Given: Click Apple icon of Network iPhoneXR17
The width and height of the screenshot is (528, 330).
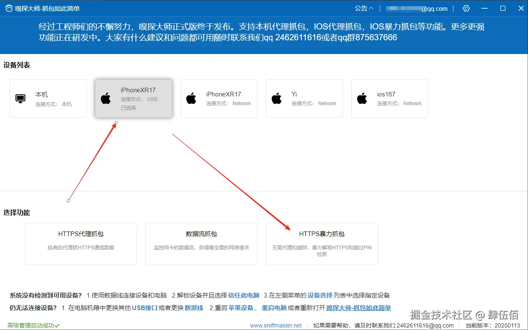Looking at the screenshot, I should 191,99.
